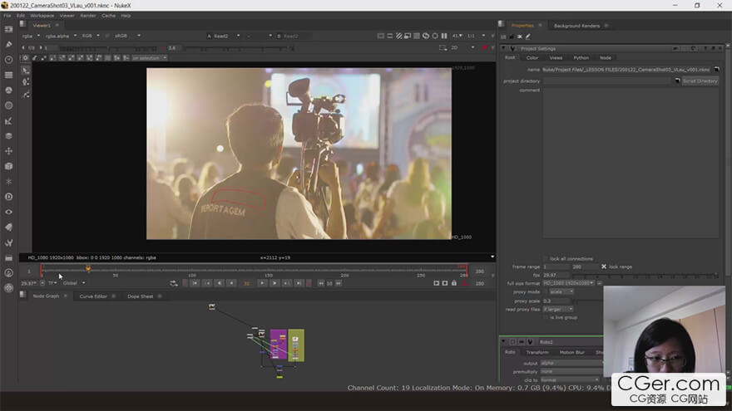Enable the is live group checkbox
The image size is (732, 411).
[546, 317]
